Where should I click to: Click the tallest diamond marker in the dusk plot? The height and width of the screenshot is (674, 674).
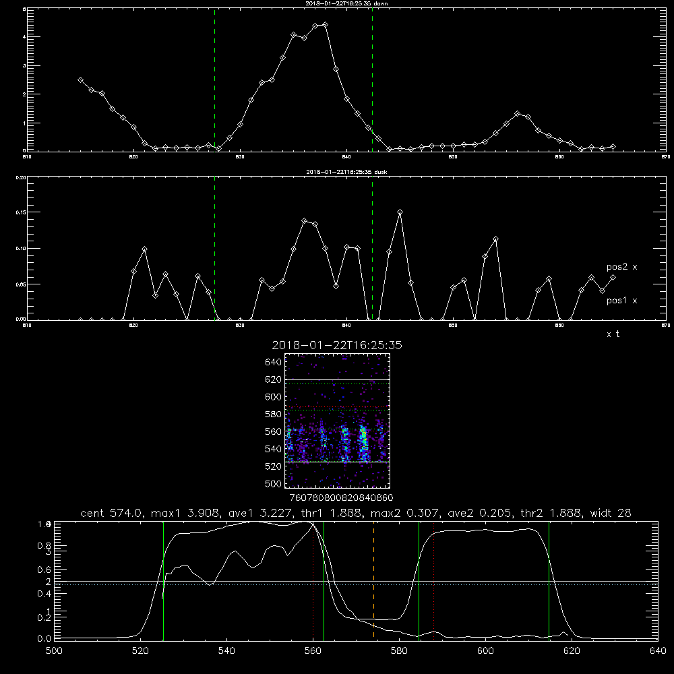coord(400,212)
